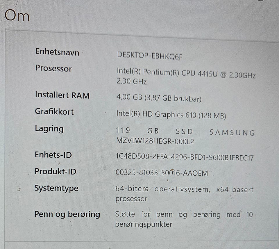The height and width of the screenshot is (249, 279).
Task: Select the 'Om' page heading
Action: pyautogui.click(x=17, y=16)
